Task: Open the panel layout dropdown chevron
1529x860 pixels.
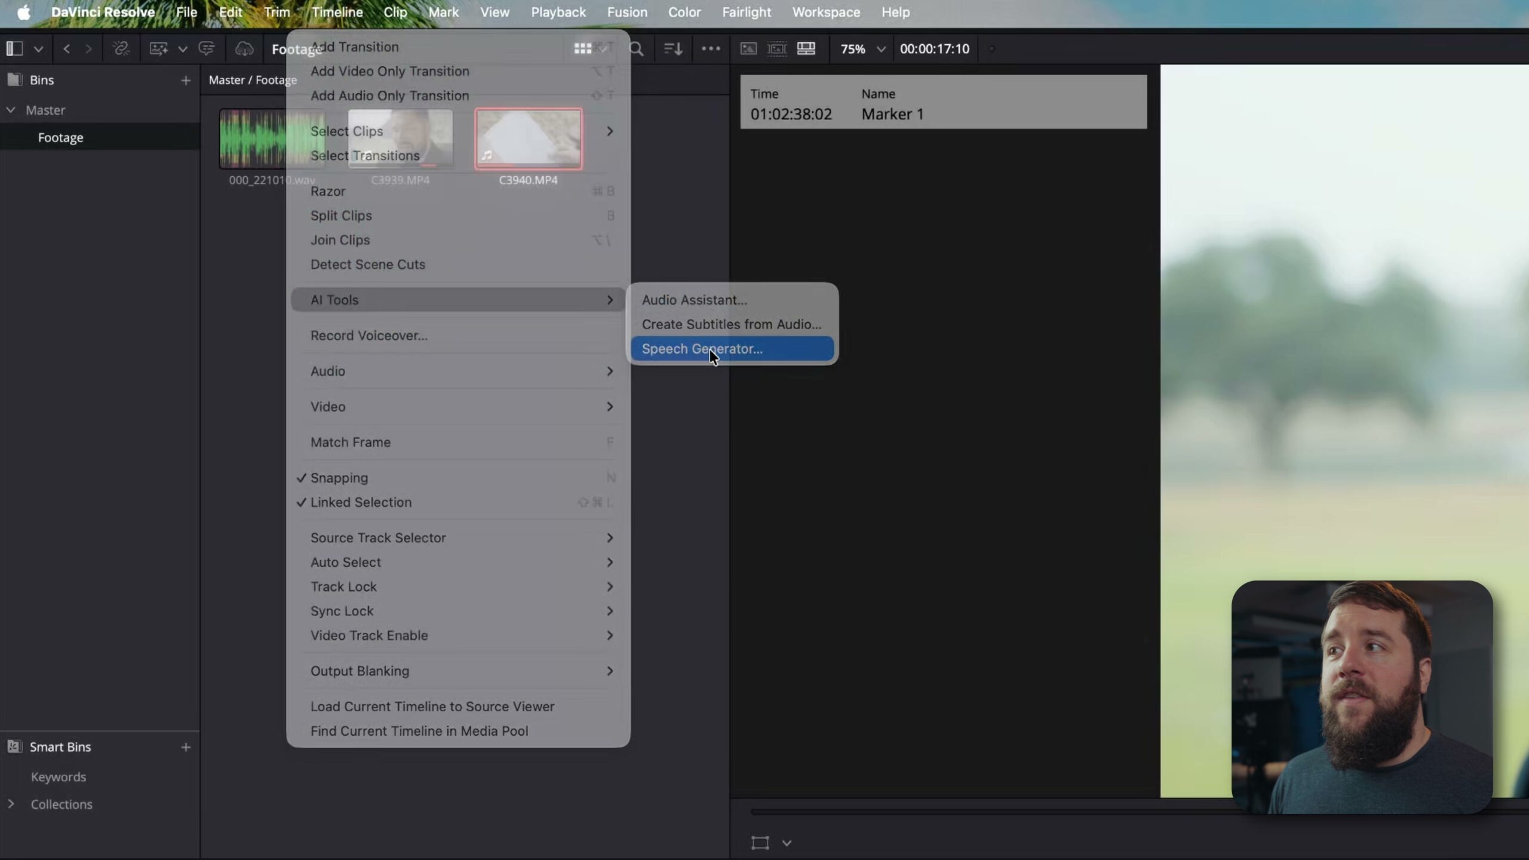Action: [x=38, y=49]
